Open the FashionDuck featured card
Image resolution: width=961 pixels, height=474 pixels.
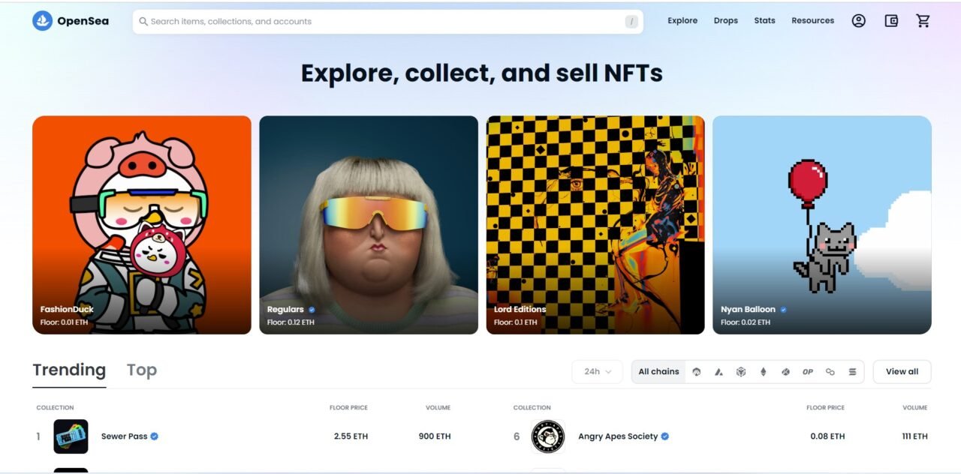point(142,225)
